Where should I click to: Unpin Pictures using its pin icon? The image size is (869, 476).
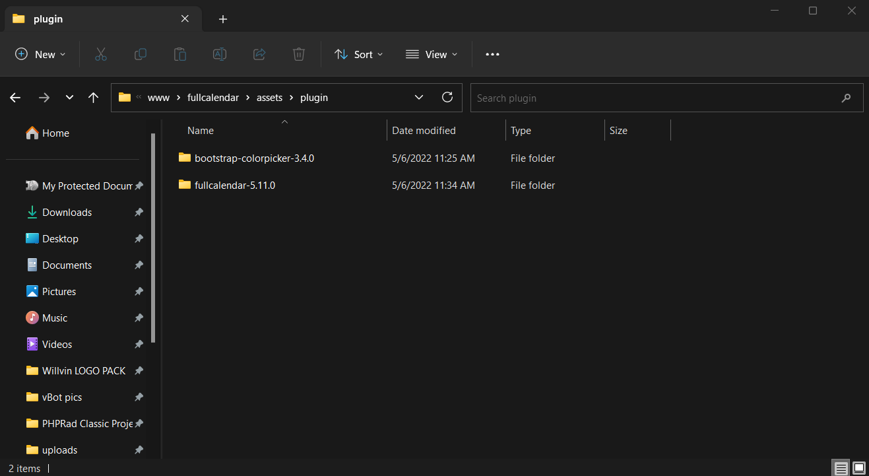pyautogui.click(x=139, y=292)
